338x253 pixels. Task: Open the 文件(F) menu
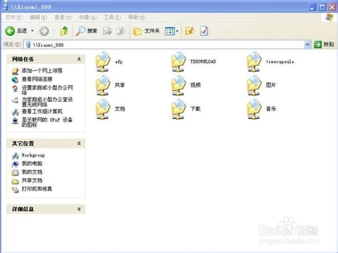pyautogui.click(x=13, y=17)
